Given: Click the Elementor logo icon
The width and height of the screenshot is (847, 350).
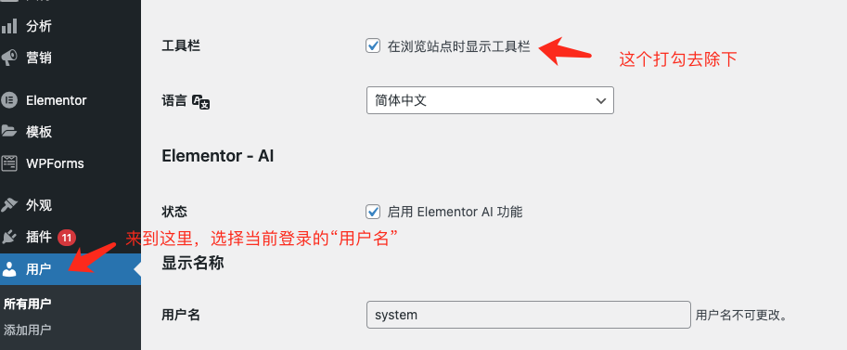Looking at the screenshot, I should 9,100.
